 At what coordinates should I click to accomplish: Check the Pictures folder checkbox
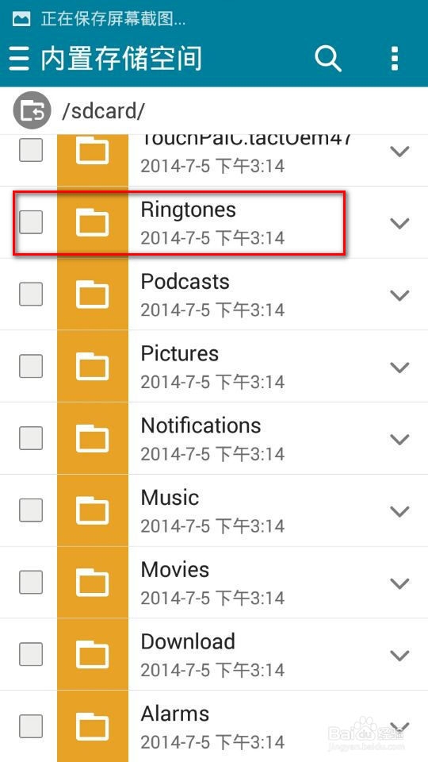click(x=31, y=366)
